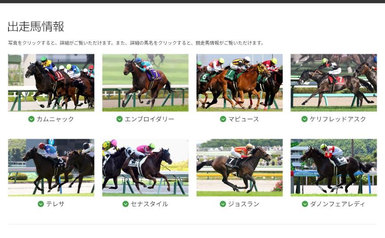Screen dimensions: 385x238
Task: View the ダノンフェアレディ photo thumbnail
Action: click(x=334, y=167)
